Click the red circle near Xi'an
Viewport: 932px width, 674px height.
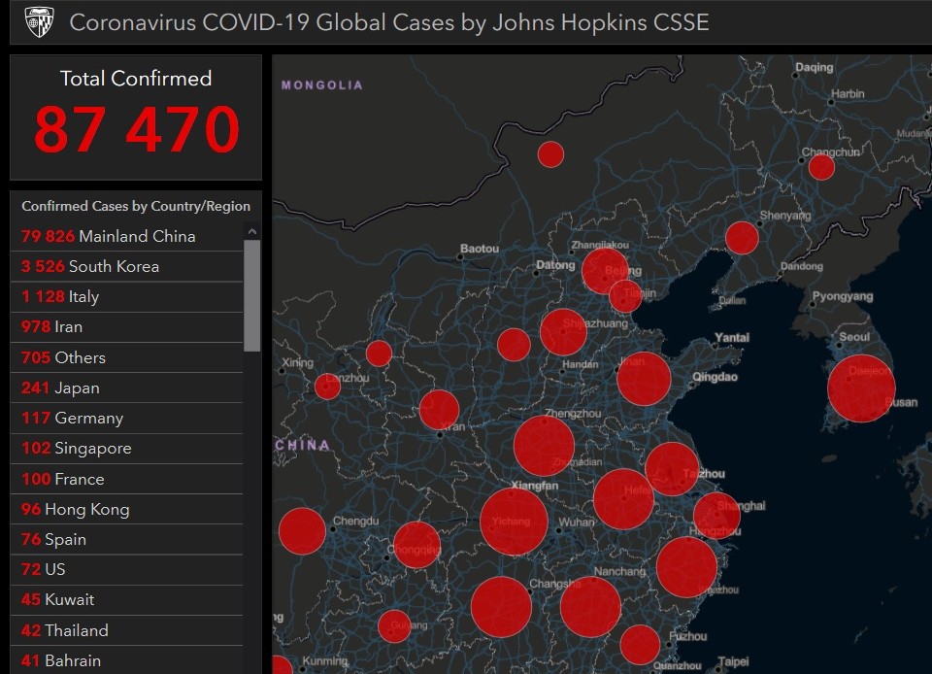tap(439, 410)
